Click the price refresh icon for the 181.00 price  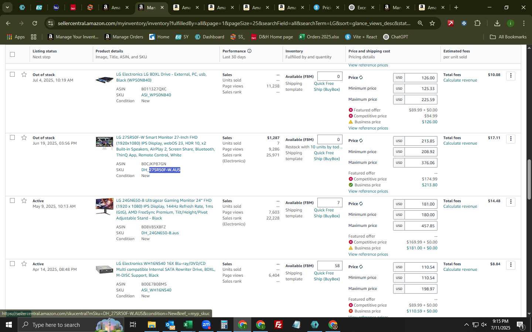[x=361, y=204]
